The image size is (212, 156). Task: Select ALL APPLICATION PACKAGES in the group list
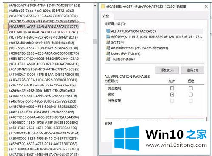coord(154,31)
